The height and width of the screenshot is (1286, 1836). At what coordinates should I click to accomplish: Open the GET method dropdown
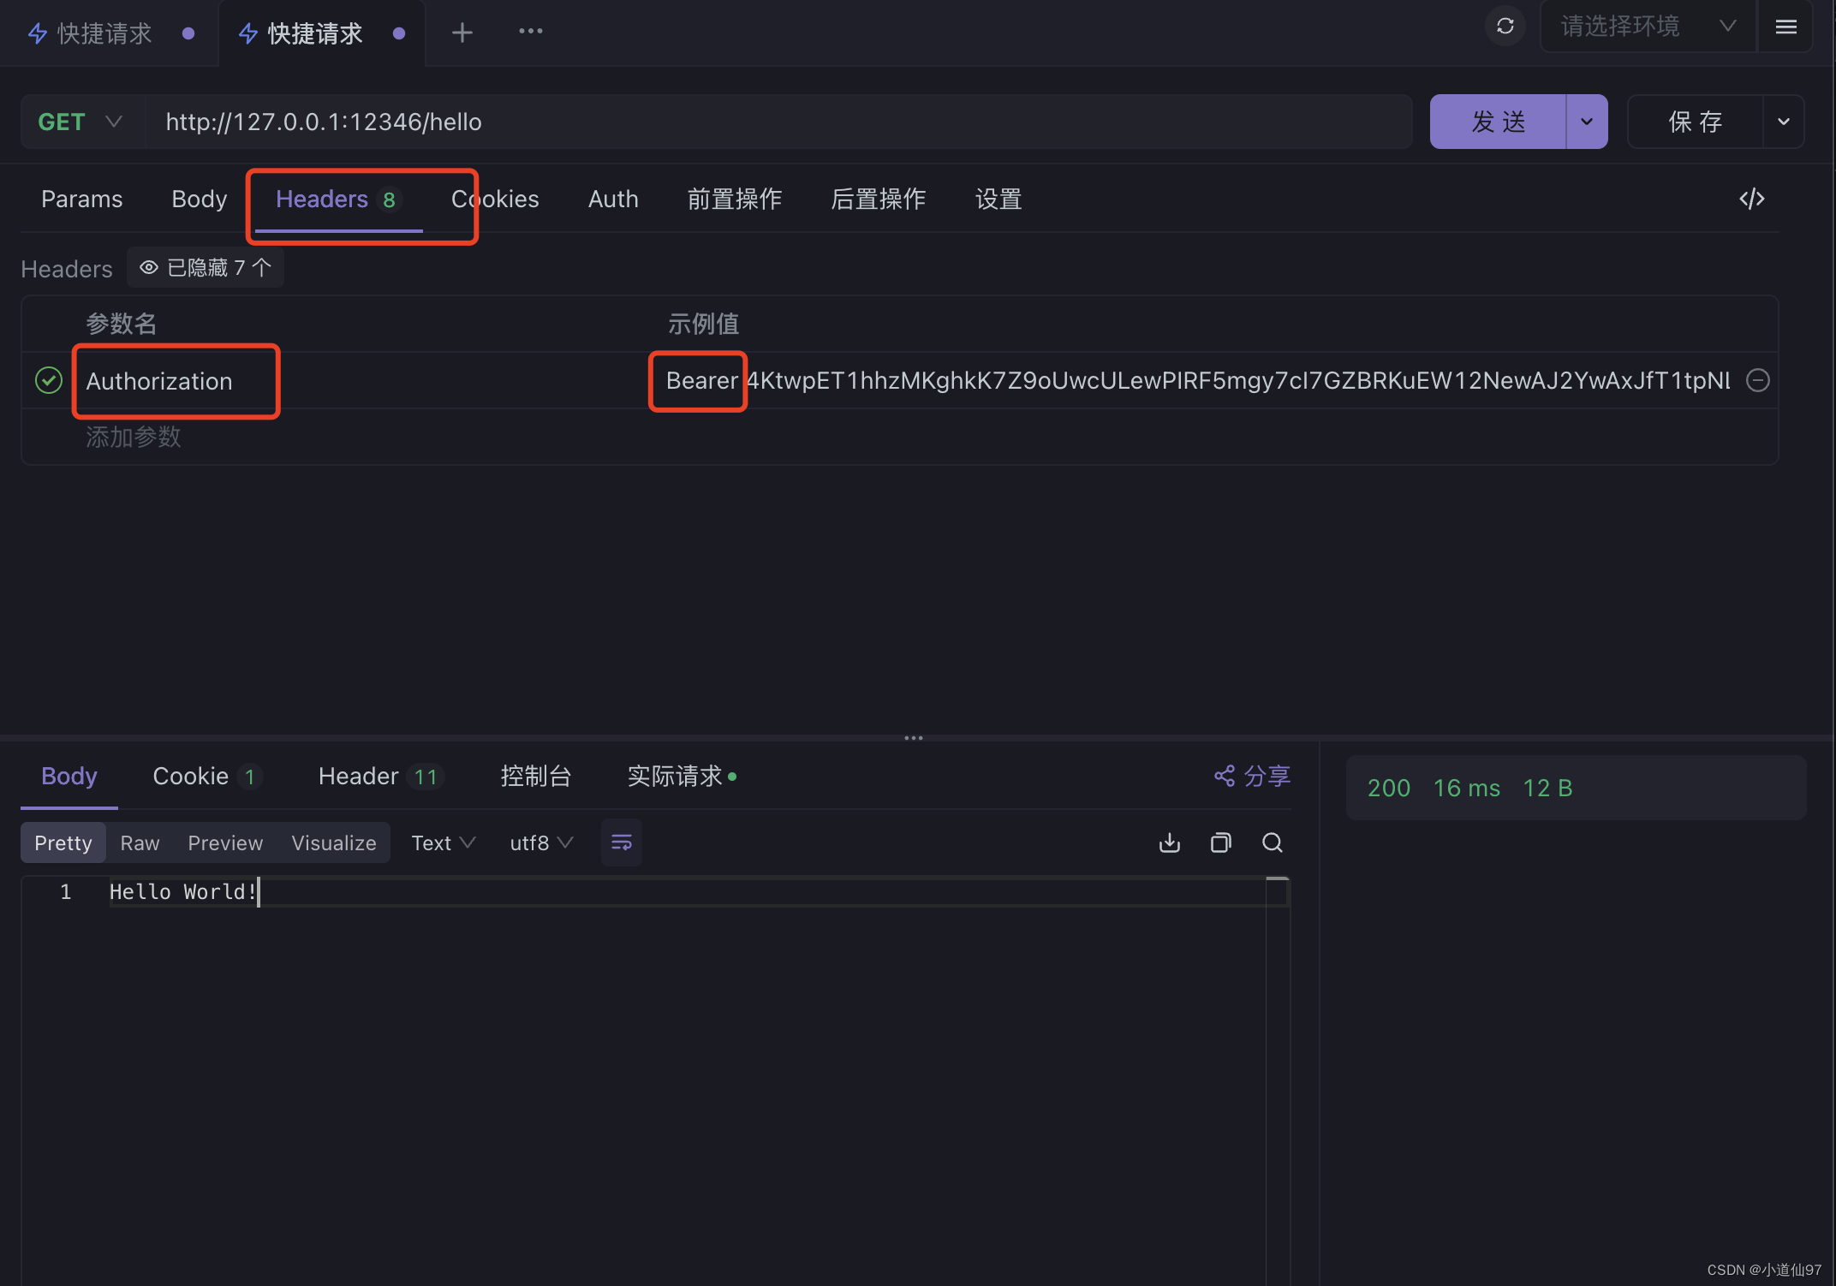[x=80, y=122]
